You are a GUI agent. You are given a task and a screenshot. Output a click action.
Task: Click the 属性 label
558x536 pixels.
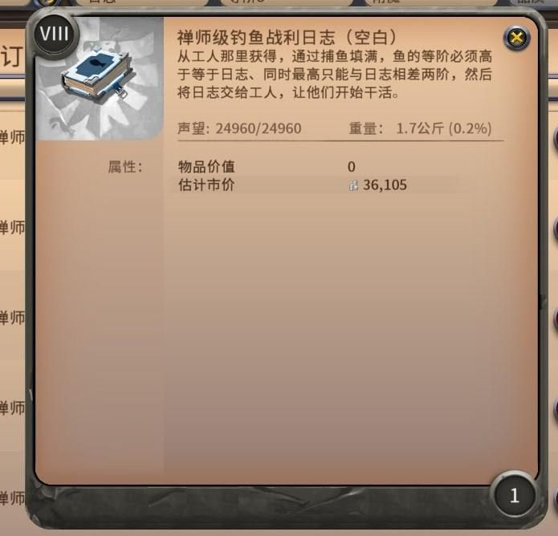pos(125,167)
